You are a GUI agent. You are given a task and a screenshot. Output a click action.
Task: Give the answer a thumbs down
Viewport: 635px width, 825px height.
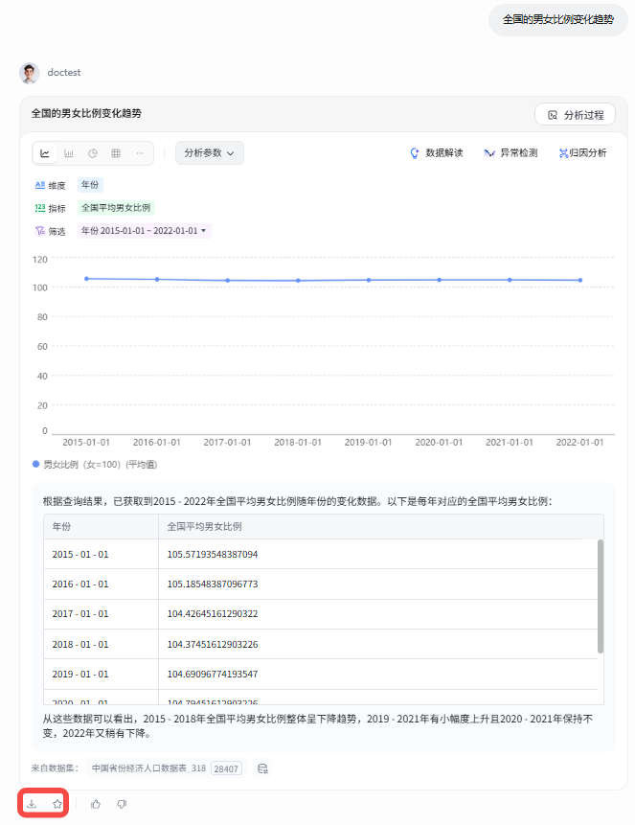pos(122,804)
